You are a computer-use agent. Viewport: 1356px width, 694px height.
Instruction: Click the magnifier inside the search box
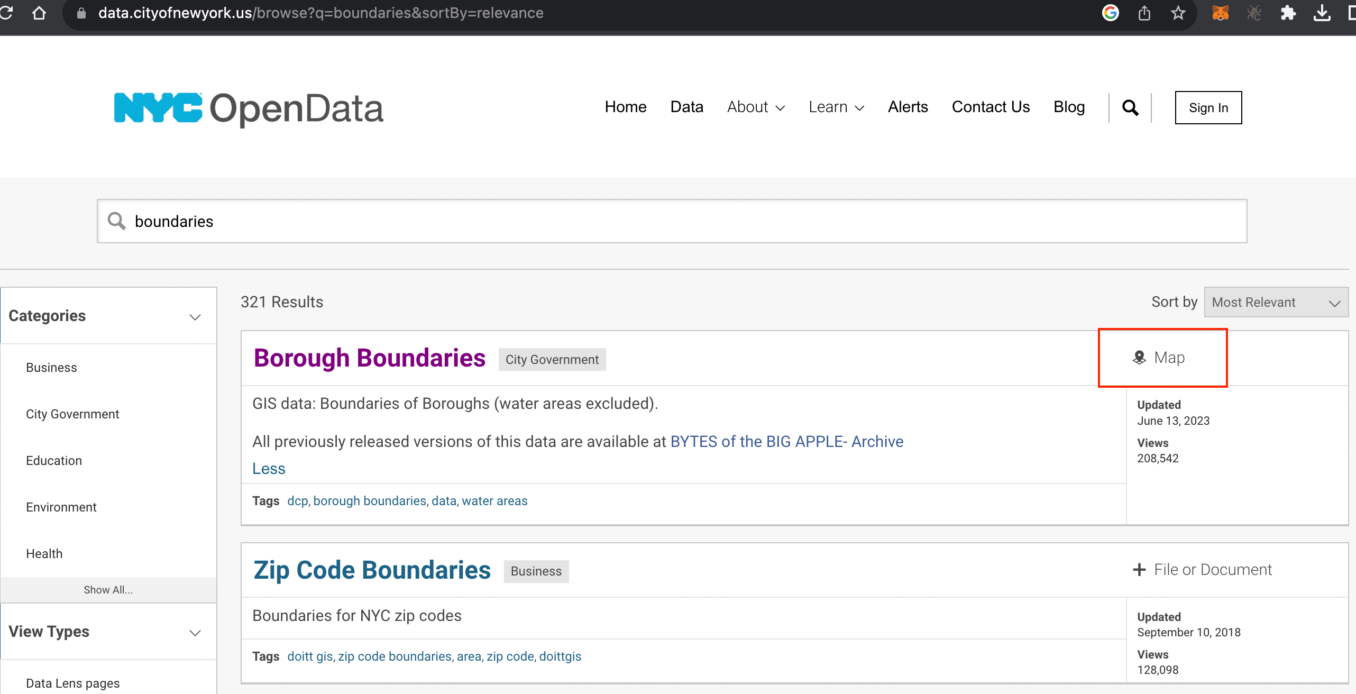click(x=116, y=221)
